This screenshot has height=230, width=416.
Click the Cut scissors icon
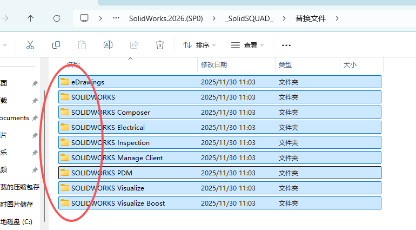(30, 45)
